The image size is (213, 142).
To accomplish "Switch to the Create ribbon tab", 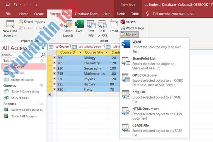I will 39,14.
